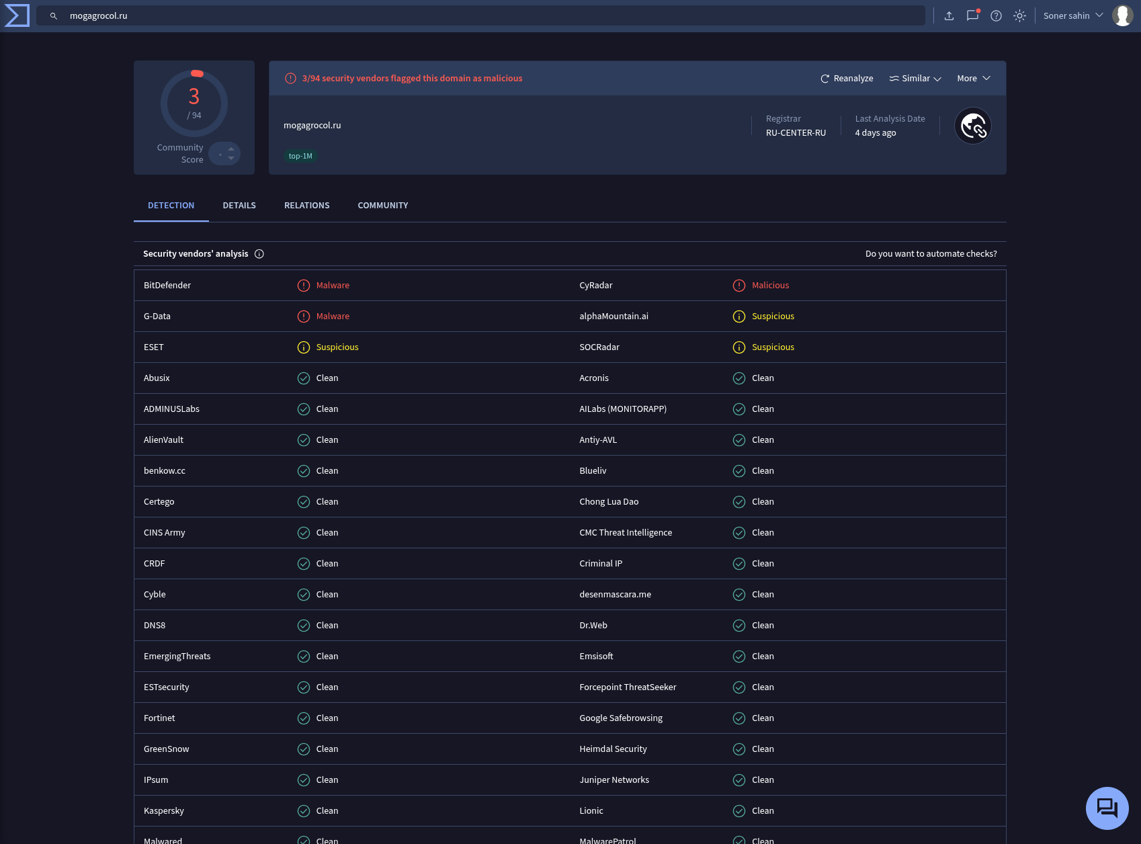This screenshot has width=1141, height=844.
Task: Click the Abusix Clean checkmark icon
Action: coord(304,378)
